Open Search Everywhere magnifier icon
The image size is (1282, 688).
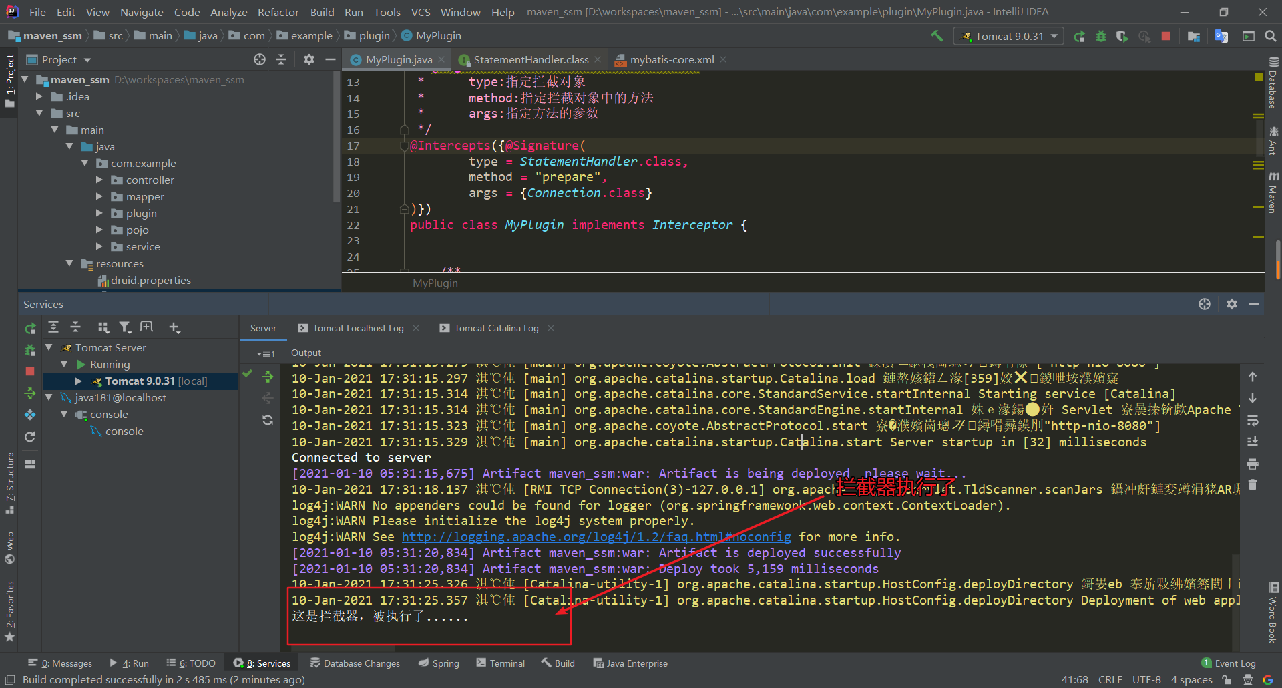tap(1271, 36)
